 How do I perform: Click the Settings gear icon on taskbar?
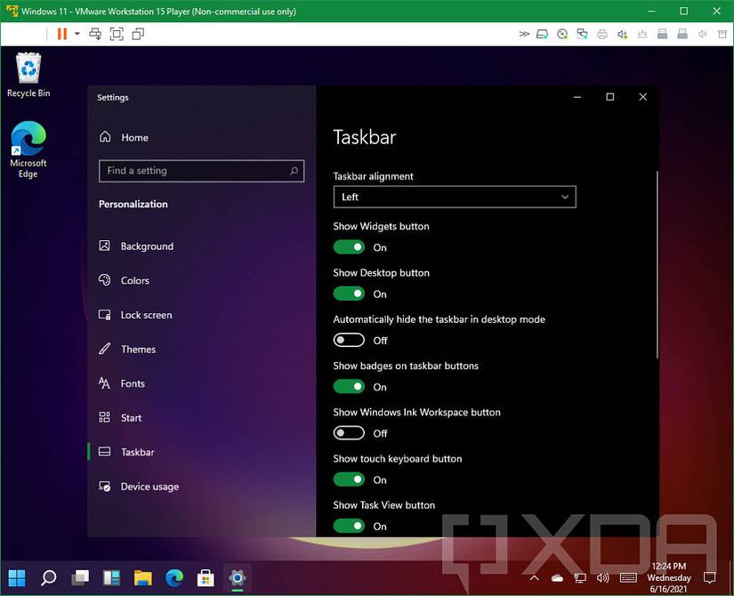pyautogui.click(x=238, y=578)
